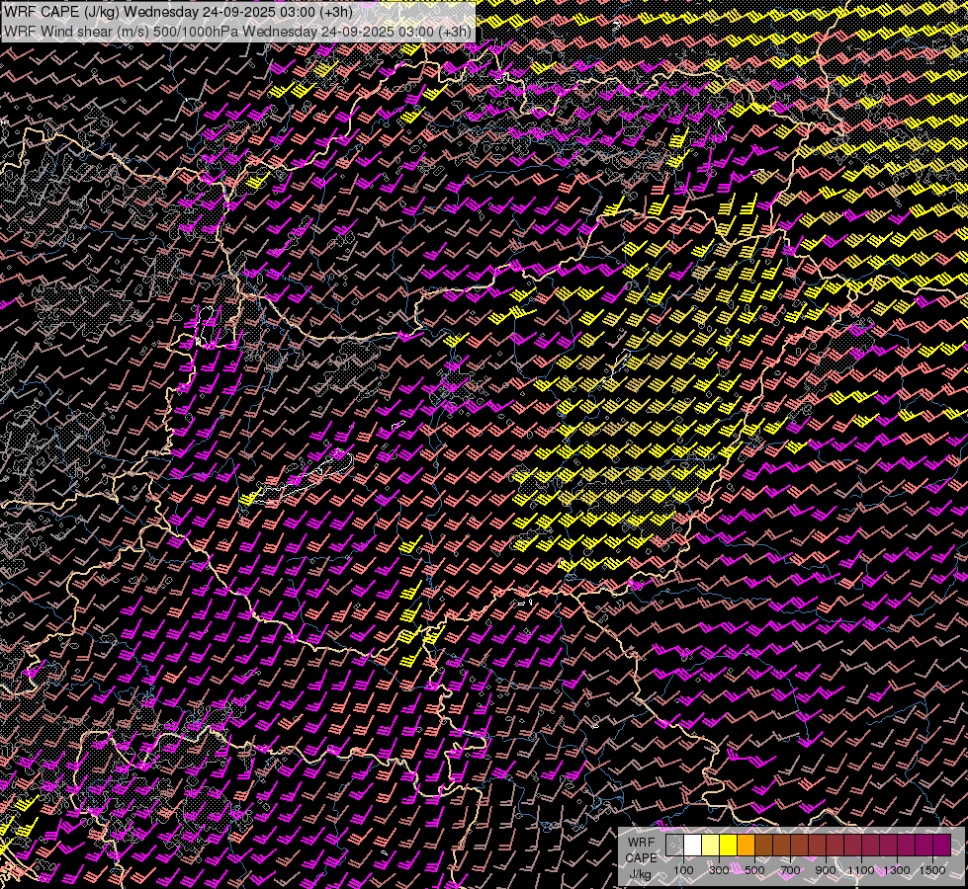Click the WRF CAPE (J/kg) title line
This screenshot has height=889, width=968.
click(178, 12)
